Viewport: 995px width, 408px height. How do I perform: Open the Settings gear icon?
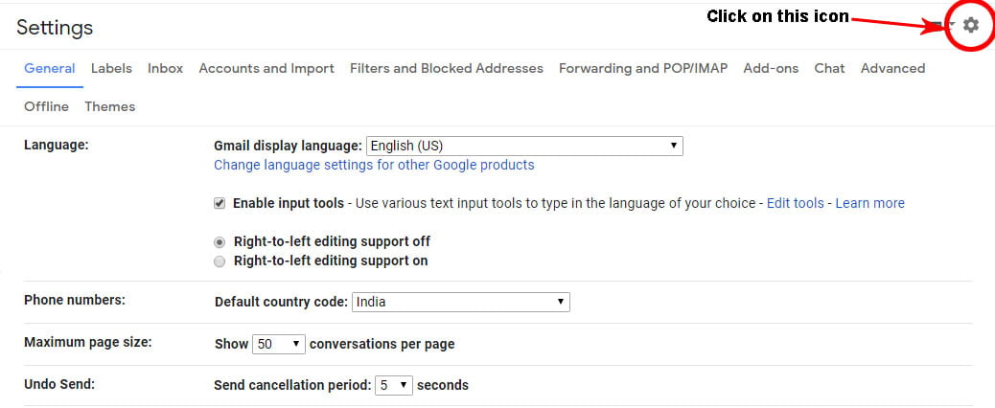970,25
